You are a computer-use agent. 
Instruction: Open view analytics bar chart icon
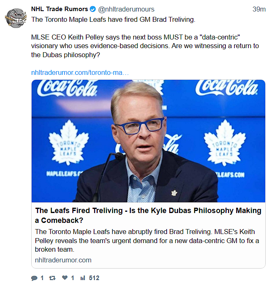(83, 278)
